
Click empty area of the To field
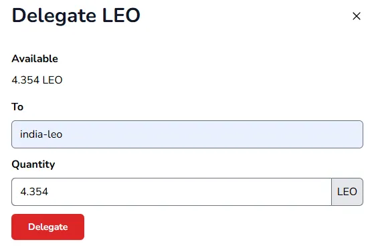(212, 134)
